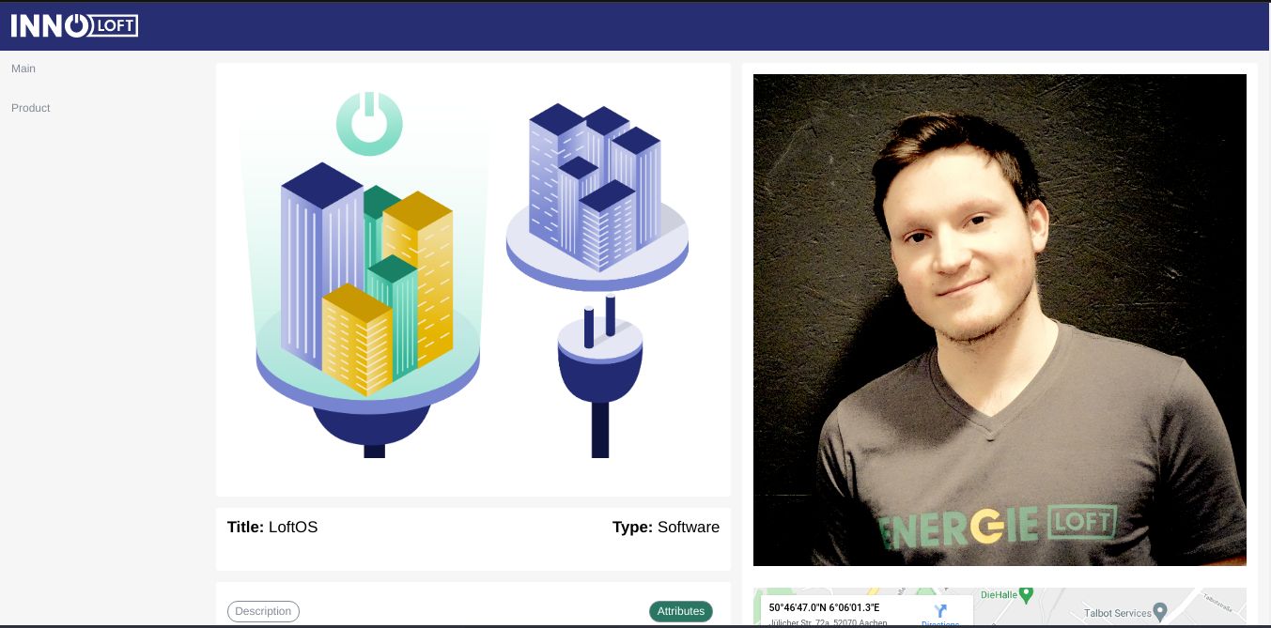The image size is (1271, 628).
Task: Click the DieHalle map pin
Action: tap(1025, 594)
